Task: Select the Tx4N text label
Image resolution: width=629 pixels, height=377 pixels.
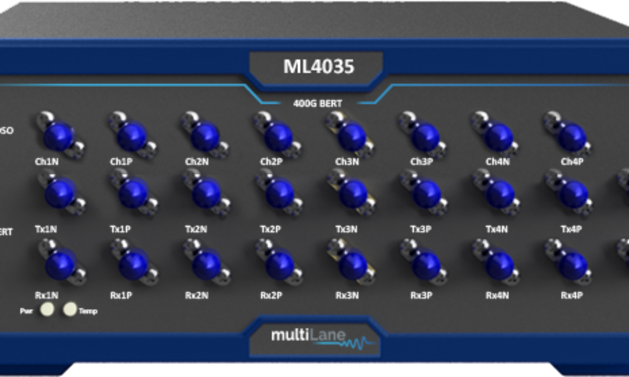Action: [x=497, y=229]
